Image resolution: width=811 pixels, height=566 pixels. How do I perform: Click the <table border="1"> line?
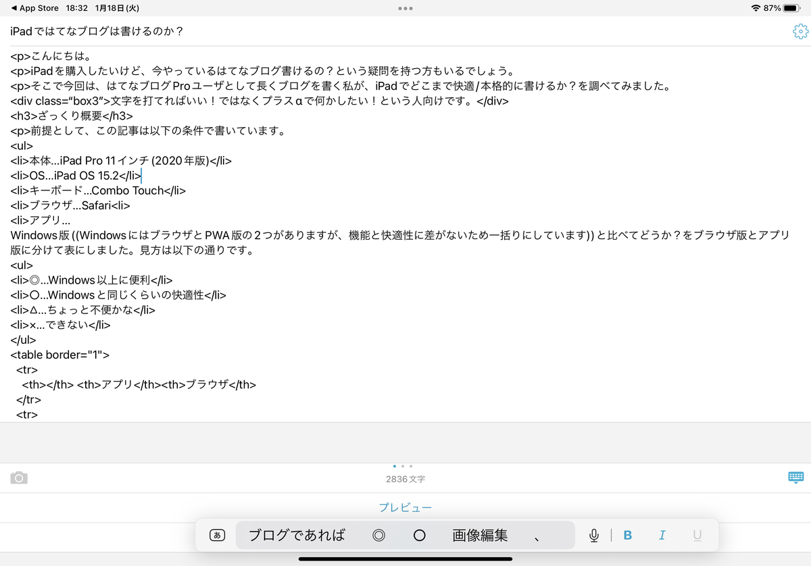coord(59,355)
